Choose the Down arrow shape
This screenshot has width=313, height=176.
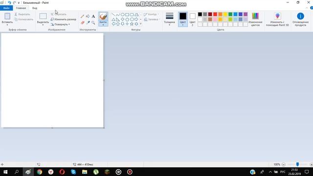122,24
